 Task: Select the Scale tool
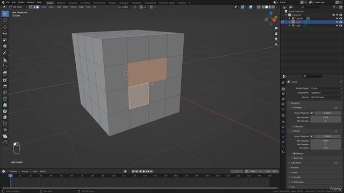coord(5,40)
